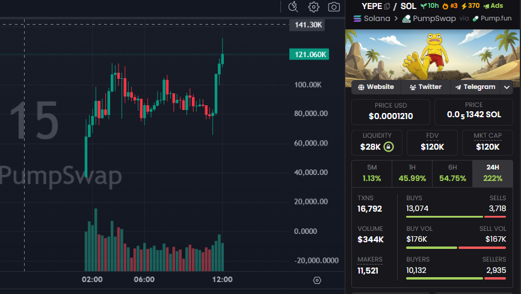Click the SELLERS count 2,935
Image resolution: width=521 pixels, height=294 pixels.
pos(496,271)
